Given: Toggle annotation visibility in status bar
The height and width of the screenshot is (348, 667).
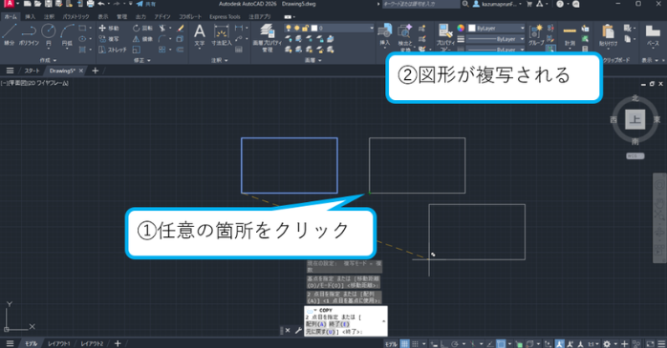Looking at the screenshot, I should [x=559, y=343].
